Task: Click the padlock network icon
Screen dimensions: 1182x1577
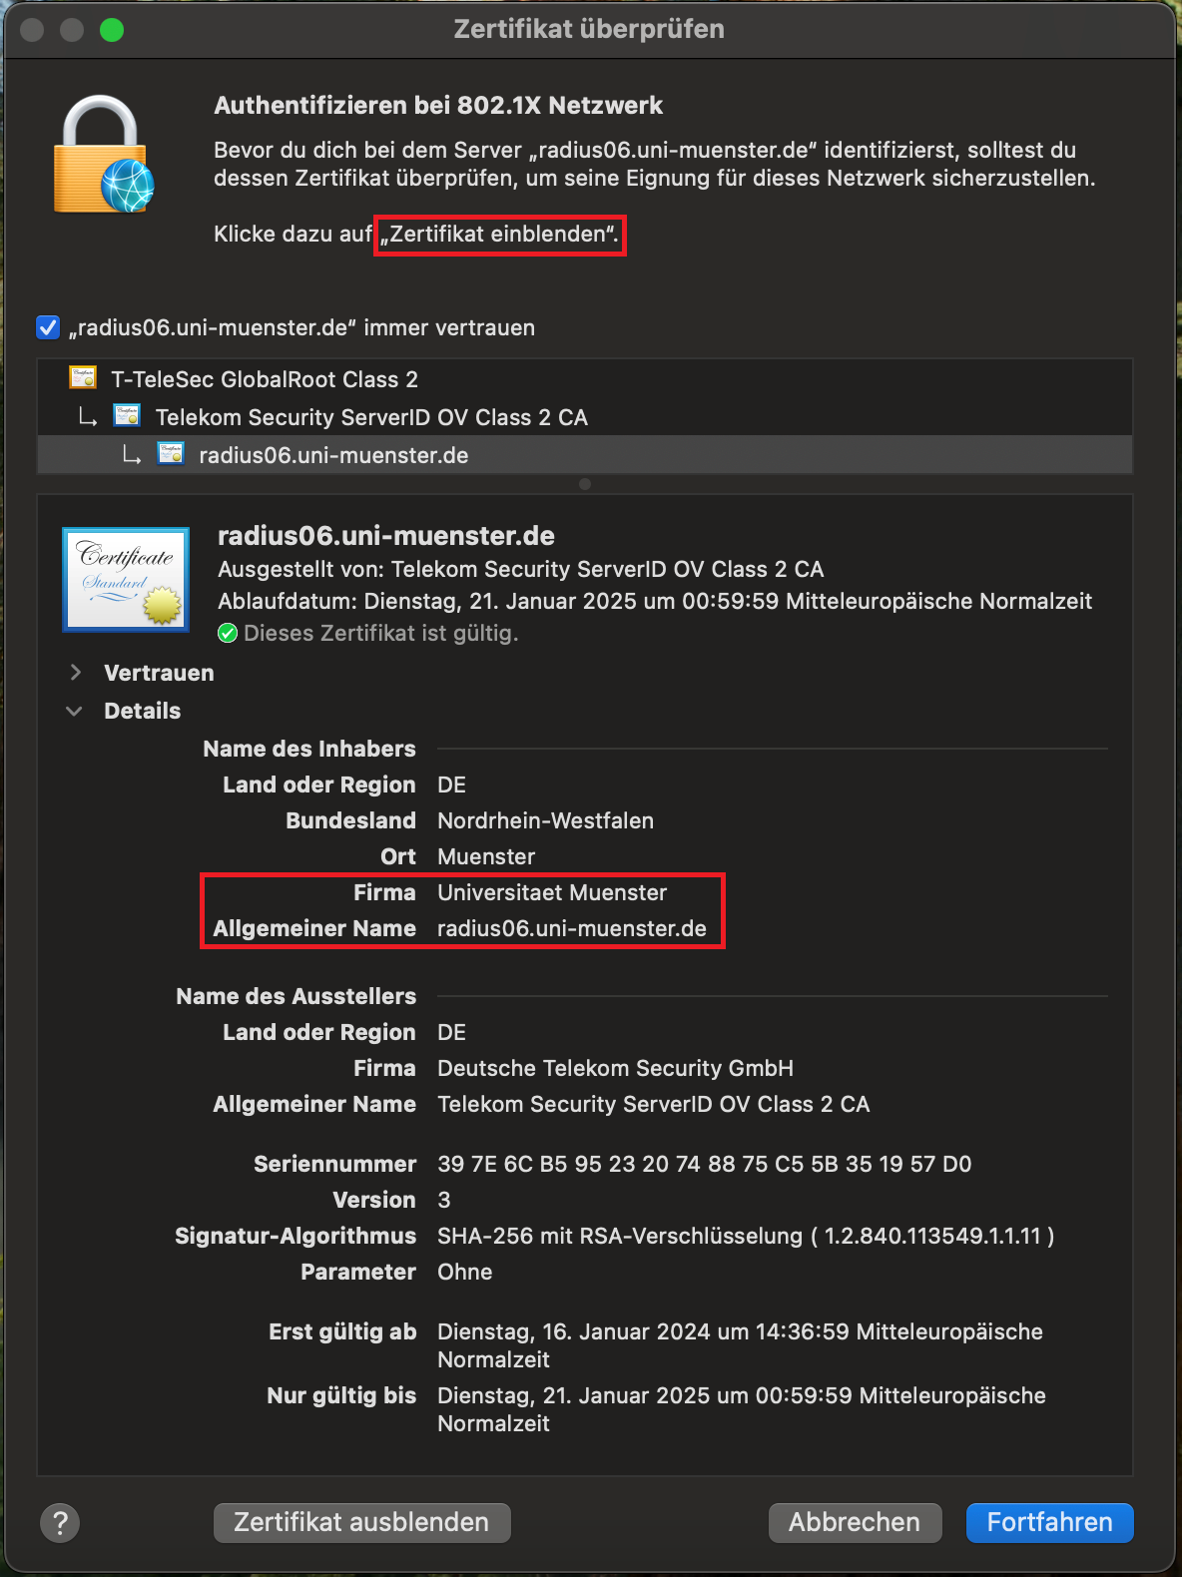Action: pos(103,156)
